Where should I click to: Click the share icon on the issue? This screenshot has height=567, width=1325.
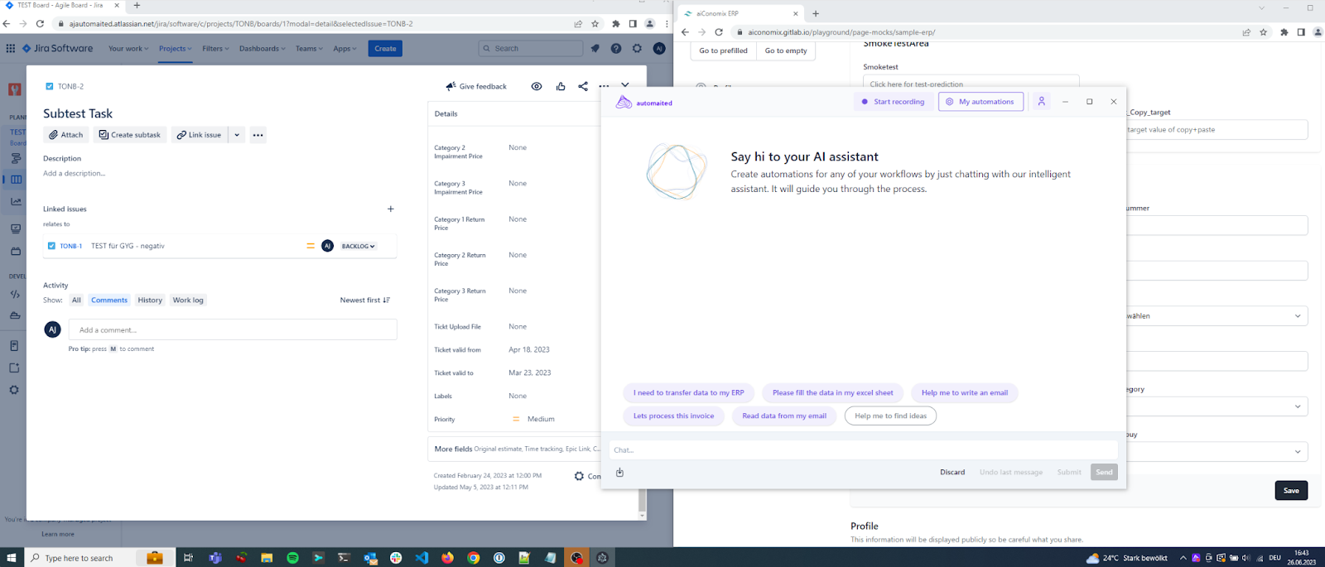583,86
